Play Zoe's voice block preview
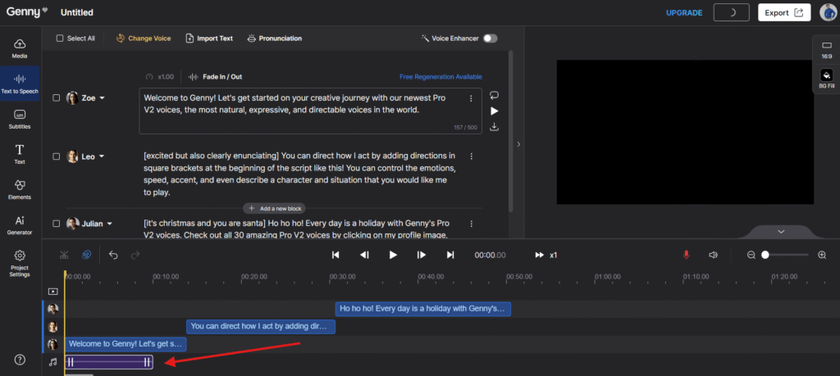Screen dimensions: 840x376 pyautogui.click(x=495, y=111)
